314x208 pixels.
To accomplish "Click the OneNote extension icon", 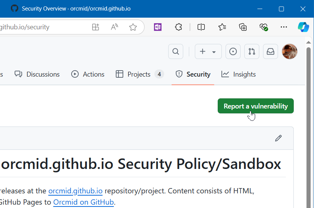I will tap(158, 27).
